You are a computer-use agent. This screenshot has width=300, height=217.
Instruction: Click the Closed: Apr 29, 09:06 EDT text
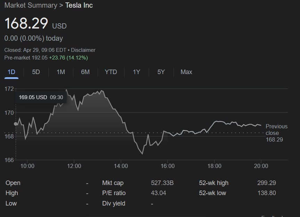click(x=35, y=50)
